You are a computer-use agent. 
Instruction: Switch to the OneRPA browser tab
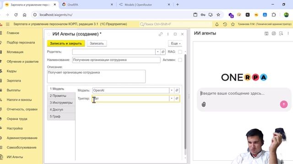click(x=87, y=5)
